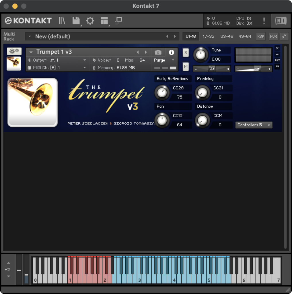Click the exclamation mark panic icon
Screen dimensions: 292x294
264,21
